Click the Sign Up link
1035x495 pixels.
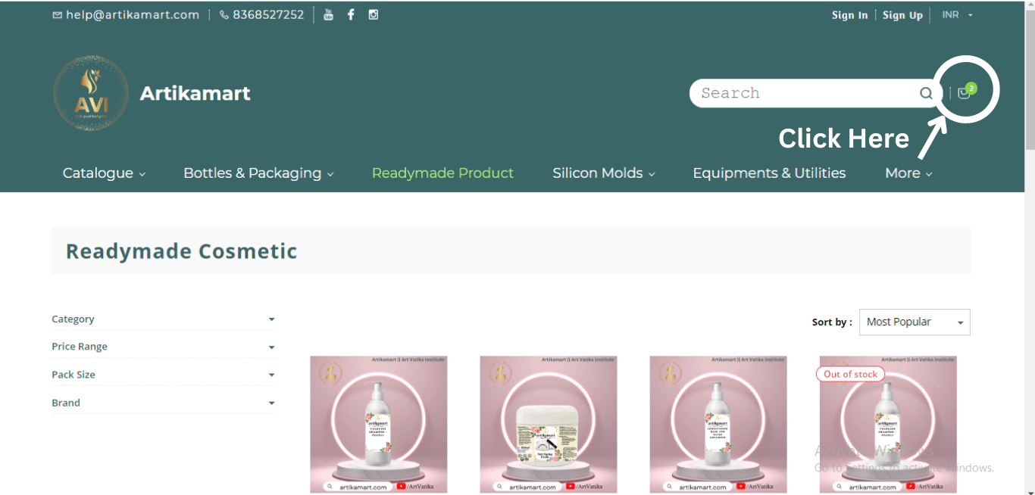coord(902,15)
